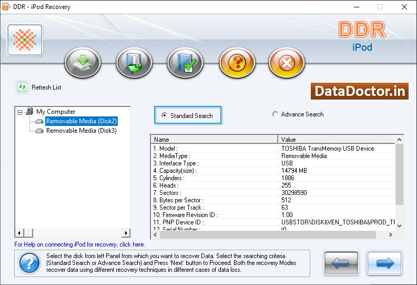Click 'TOSHIBA TransMemory USB Device' value
This screenshot has width=417, height=285.
(x=328, y=149)
